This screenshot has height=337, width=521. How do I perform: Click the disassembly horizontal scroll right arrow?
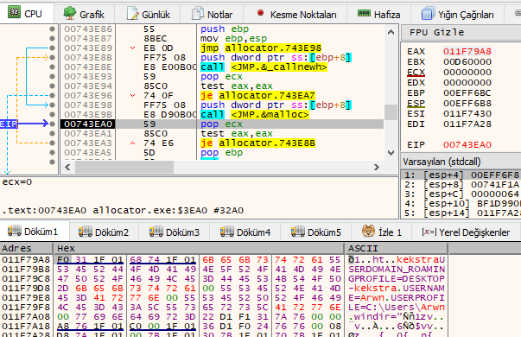(377, 167)
